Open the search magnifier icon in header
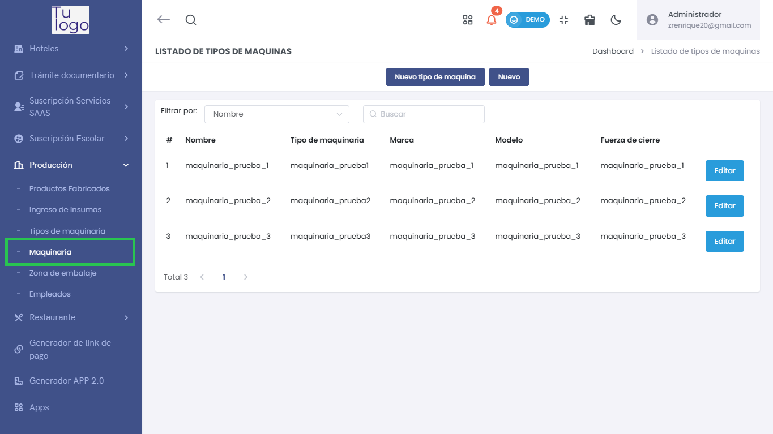This screenshot has width=773, height=434. (x=191, y=20)
